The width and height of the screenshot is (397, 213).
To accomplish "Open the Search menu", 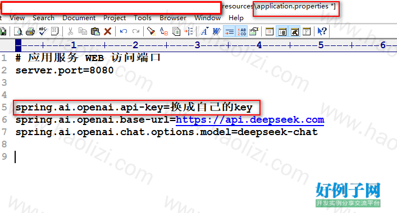I will (x=43, y=18).
